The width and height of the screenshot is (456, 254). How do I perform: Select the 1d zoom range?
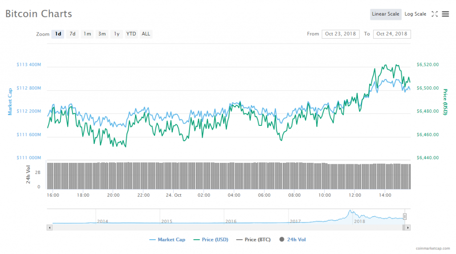point(58,34)
